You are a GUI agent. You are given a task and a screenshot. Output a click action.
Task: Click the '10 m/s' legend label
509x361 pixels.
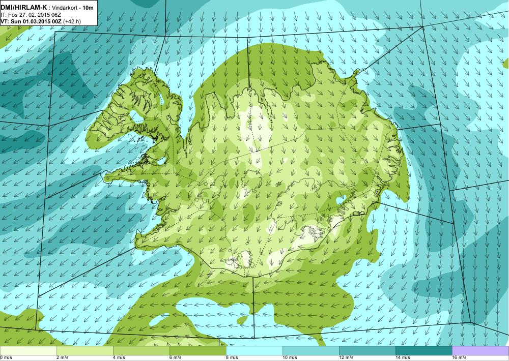click(290, 358)
